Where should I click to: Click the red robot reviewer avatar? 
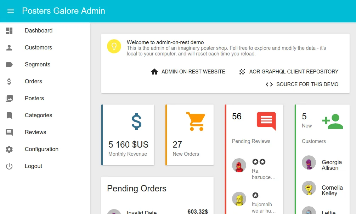click(x=239, y=165)
